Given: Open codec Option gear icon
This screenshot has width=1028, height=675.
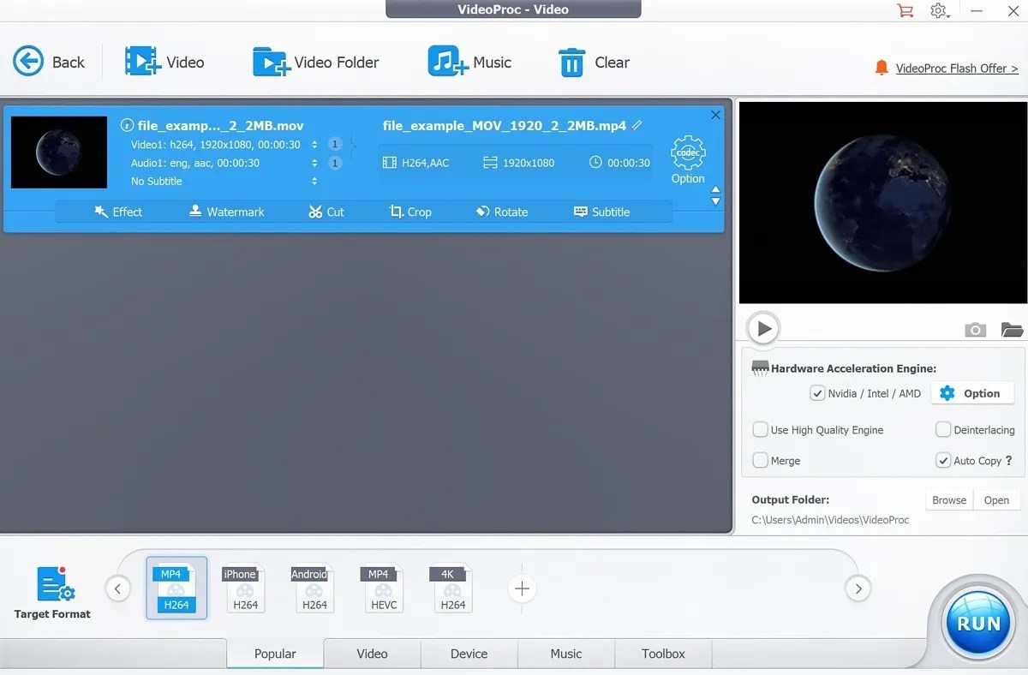Looking at the screenshot, I should coord(688,159).
